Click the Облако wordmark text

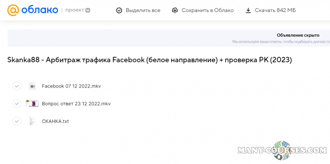pyautogui.click(x=40, y=10)
